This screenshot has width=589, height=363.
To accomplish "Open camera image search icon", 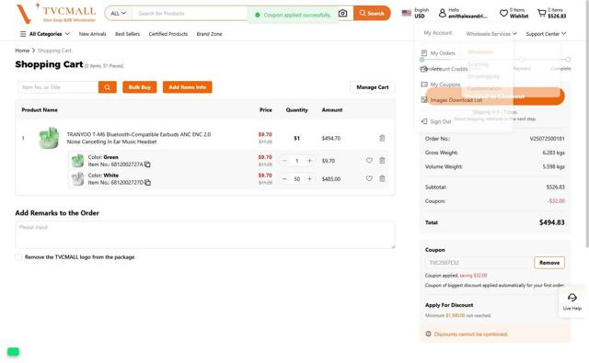I will coord(342,13).
